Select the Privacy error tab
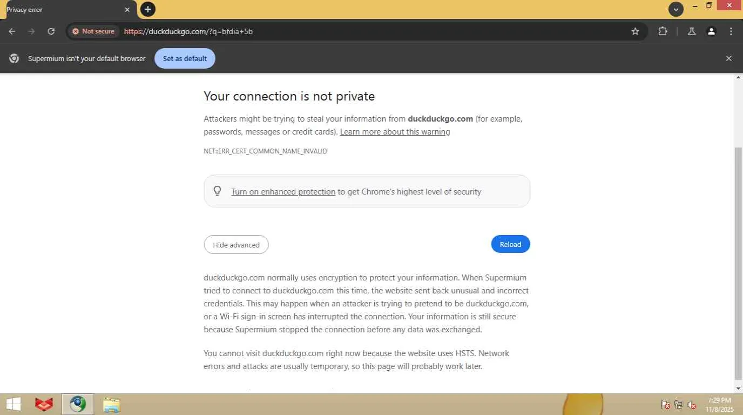 tap(59, 10)
